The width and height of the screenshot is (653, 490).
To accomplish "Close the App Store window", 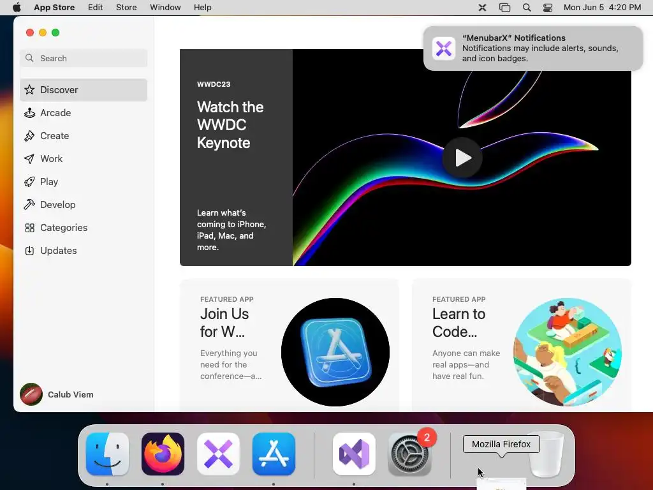I will [x=29, y=33].
